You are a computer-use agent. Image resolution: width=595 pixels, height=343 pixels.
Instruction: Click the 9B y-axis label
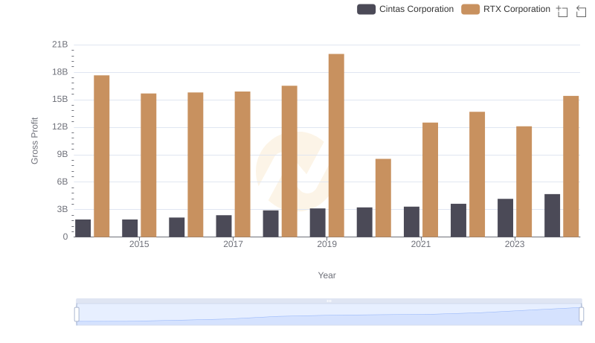click(62, 155)
